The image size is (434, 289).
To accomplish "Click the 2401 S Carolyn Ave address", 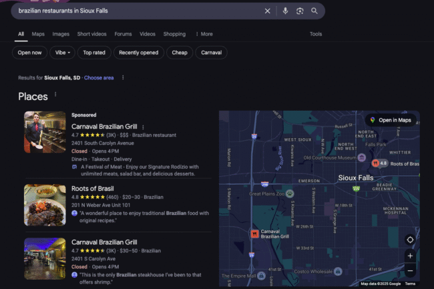I will click(93, 259).
